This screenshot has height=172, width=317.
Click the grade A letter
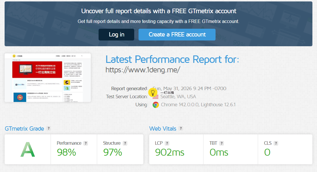28,150
